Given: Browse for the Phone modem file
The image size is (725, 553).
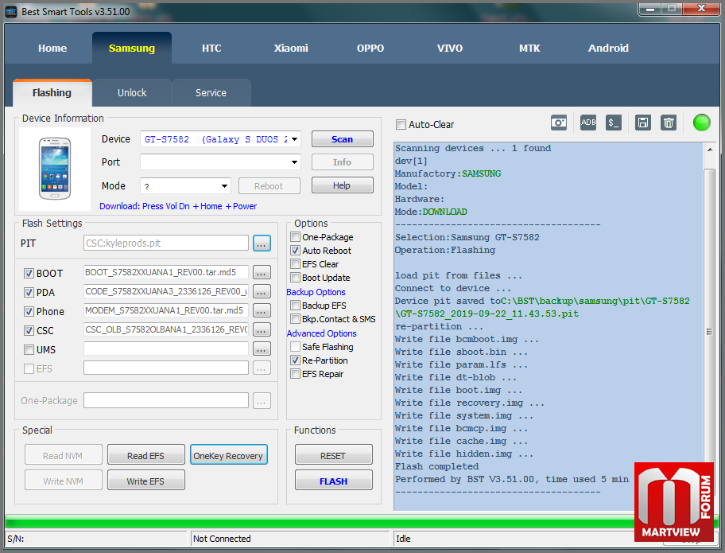Looking at the screenshot, I should [262, 310].
